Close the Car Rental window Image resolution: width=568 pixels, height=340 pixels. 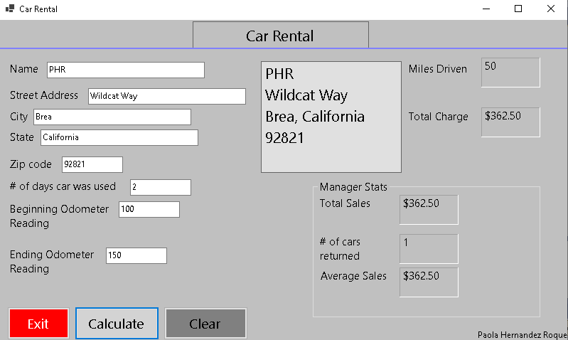(x=551, y=9)
